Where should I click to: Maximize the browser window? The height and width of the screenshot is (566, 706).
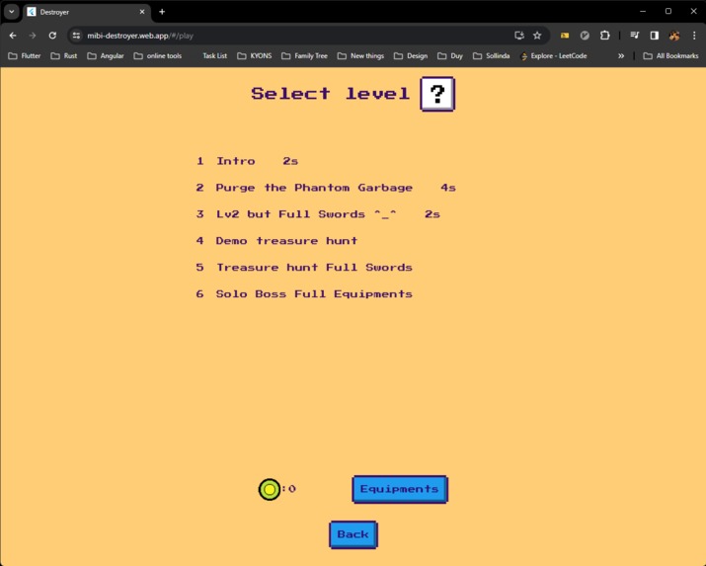pos(668,11)
